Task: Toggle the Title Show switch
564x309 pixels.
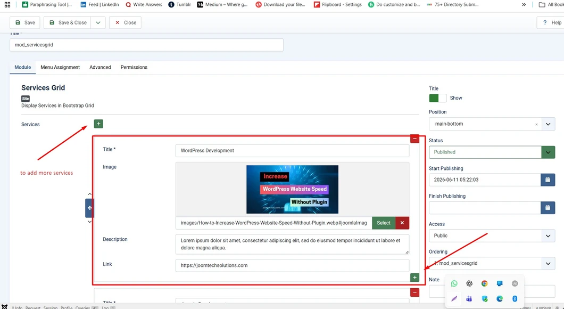Action: [x=437, y=98]
